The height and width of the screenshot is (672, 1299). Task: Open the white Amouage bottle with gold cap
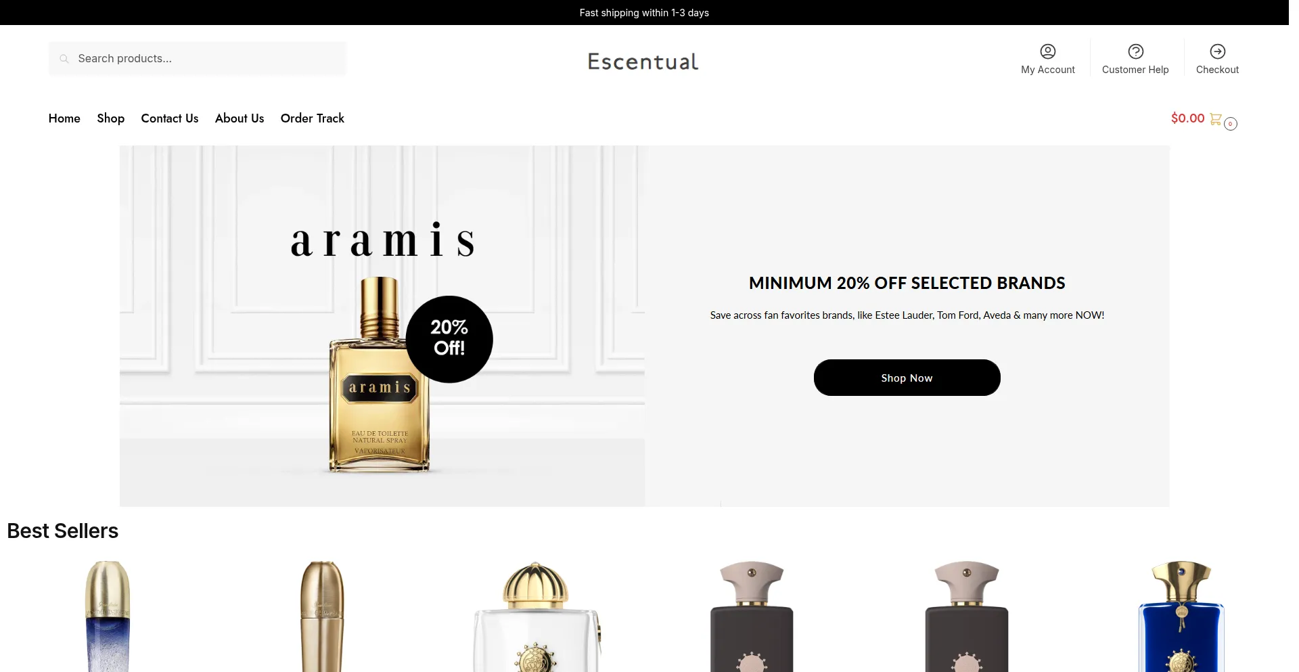point(536,616)
